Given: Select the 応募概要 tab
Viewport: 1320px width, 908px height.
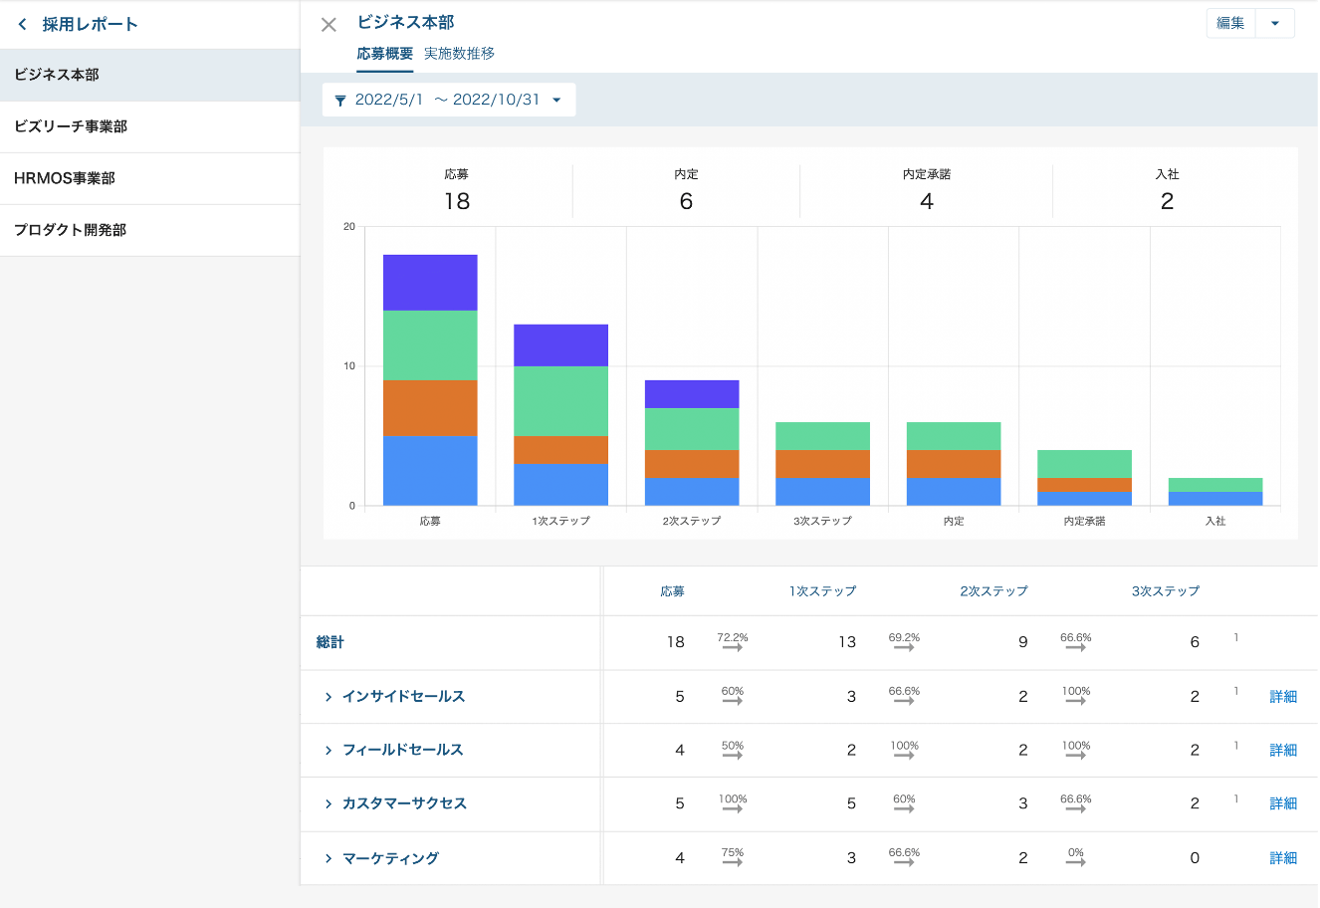Looking at the screenshot, I should tap(384, 54).
